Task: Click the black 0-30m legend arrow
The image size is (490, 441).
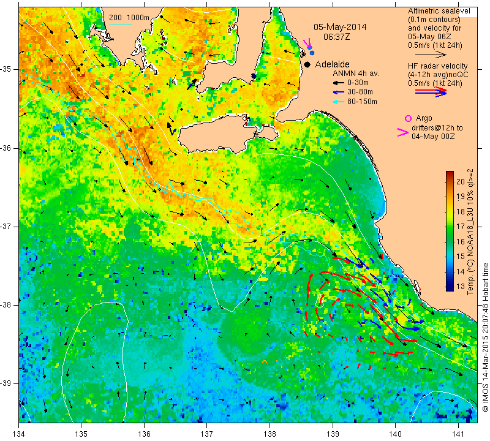Action: [x=338, y=83]
